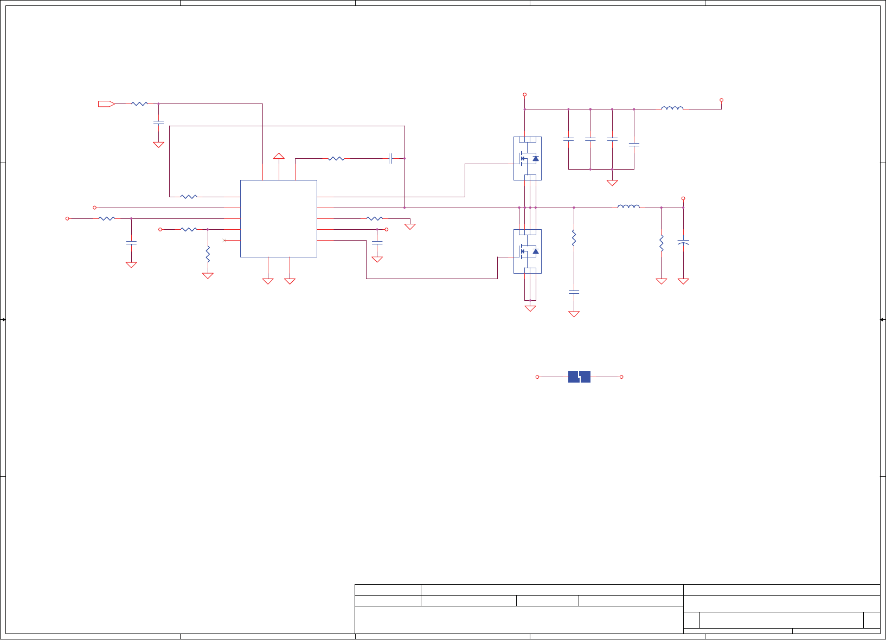This screenshot has width=886, height=640.
Task: Select the capacitor below the port's resistor
Action: 158,123
